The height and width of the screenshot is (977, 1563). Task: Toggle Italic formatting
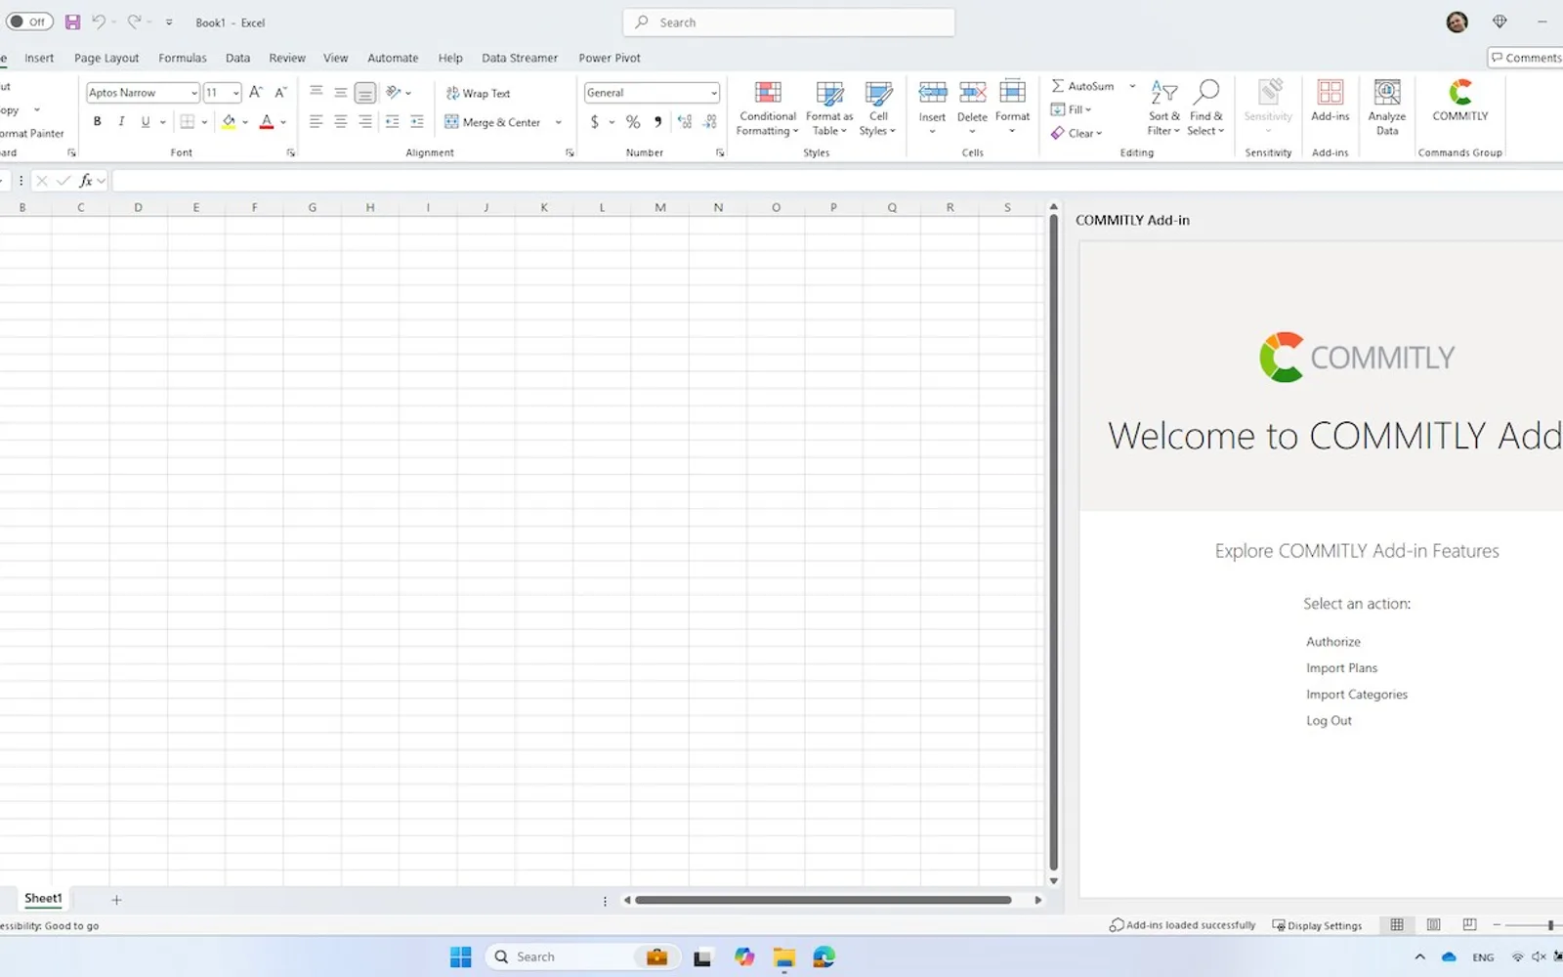tap(121, 122)
